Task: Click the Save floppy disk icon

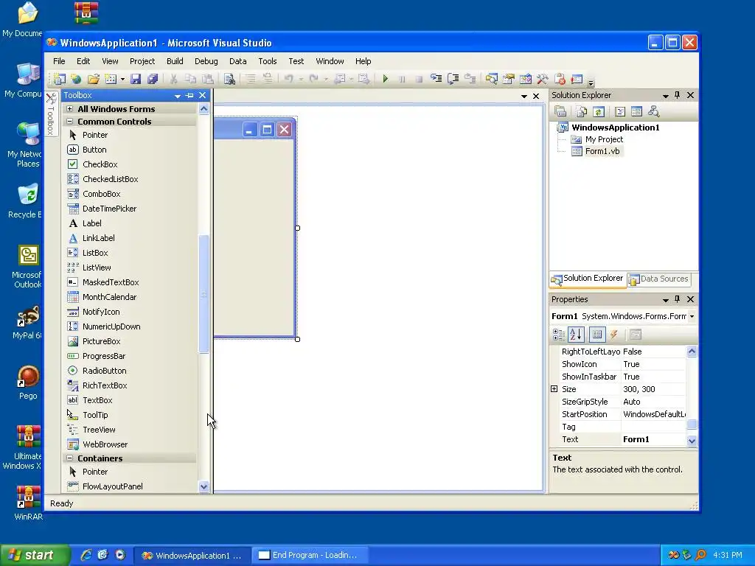Action: pos(136,79)
